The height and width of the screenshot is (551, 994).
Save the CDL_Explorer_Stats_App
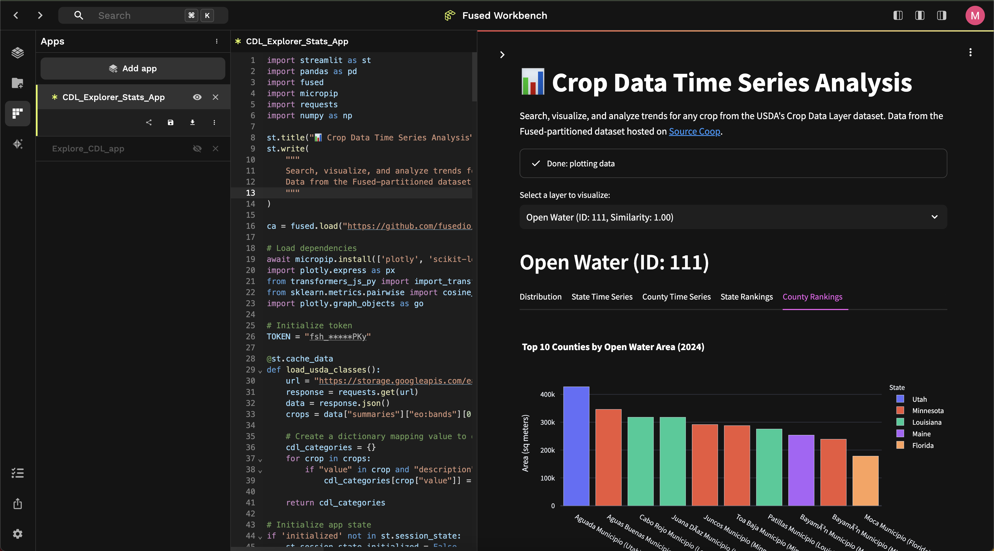171,122
